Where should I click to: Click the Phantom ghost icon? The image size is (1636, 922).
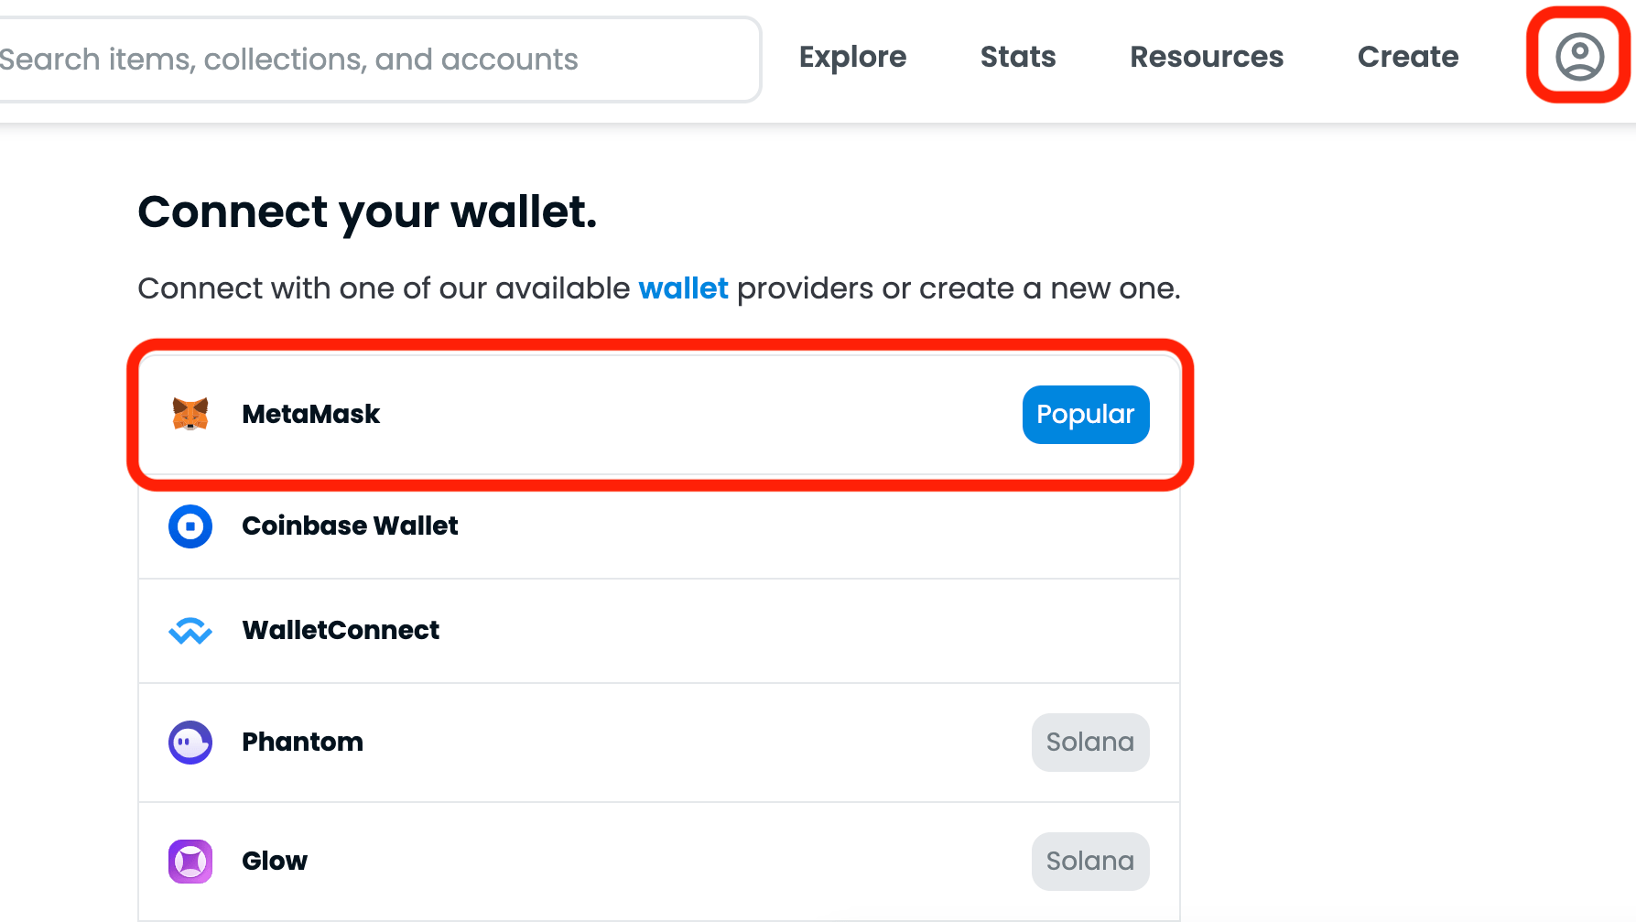coord(190,743)
